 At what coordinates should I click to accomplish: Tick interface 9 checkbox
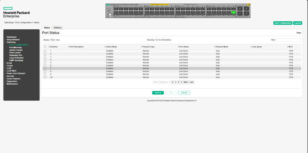pos(45,74)
